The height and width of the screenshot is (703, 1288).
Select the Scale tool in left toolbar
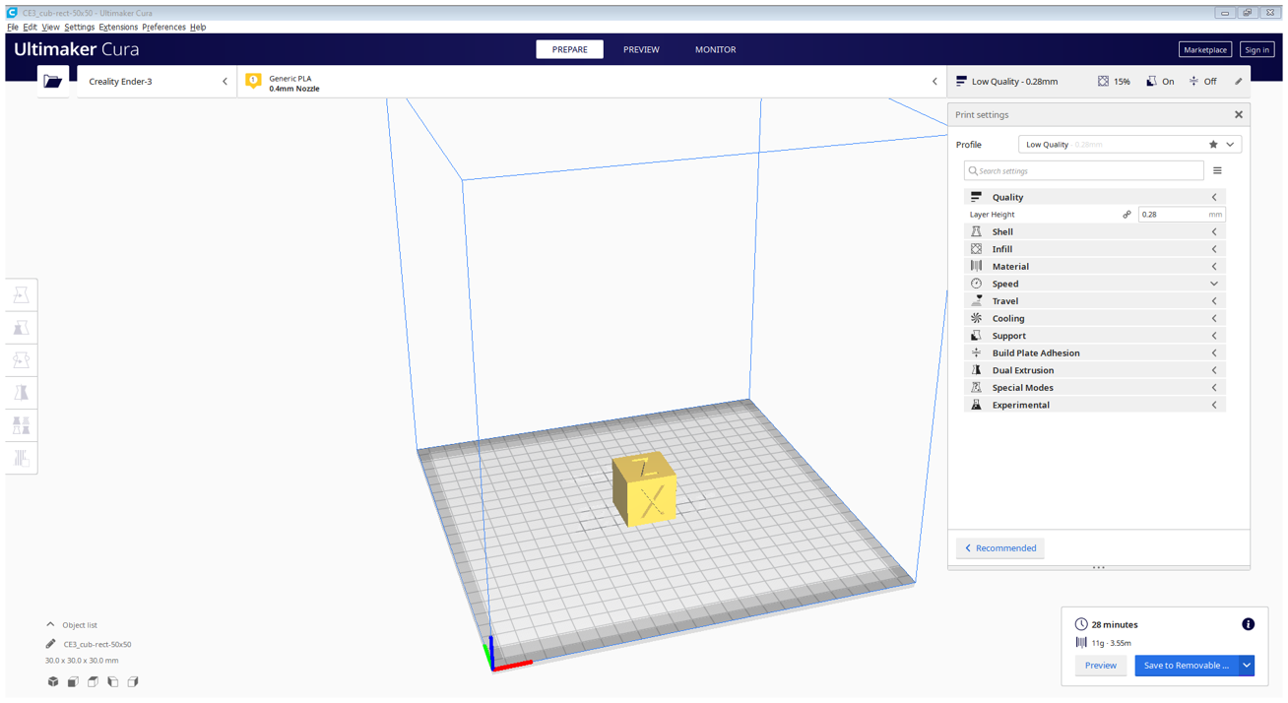click(x=21, y=328)
